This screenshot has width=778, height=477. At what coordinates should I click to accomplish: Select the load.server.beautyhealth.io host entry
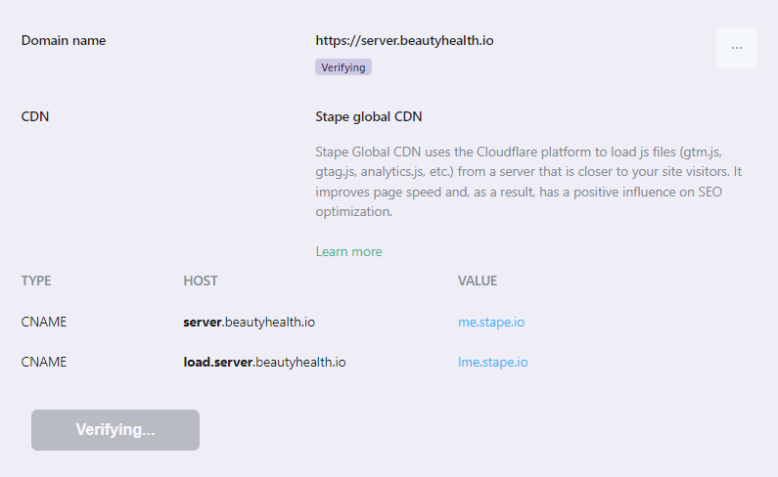coord(264,362)
